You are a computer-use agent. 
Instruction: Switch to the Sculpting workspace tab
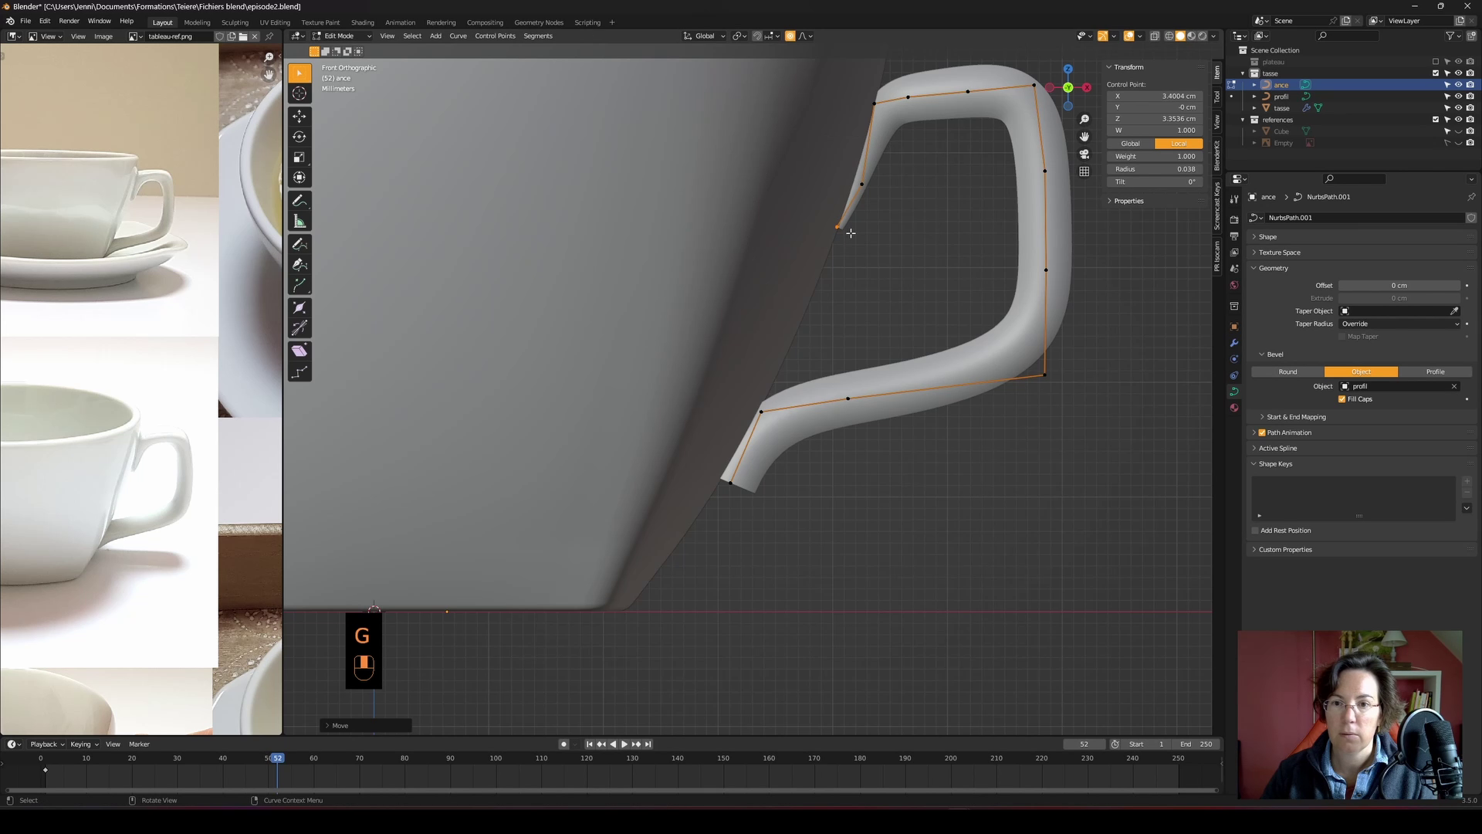tap(235, 22)
